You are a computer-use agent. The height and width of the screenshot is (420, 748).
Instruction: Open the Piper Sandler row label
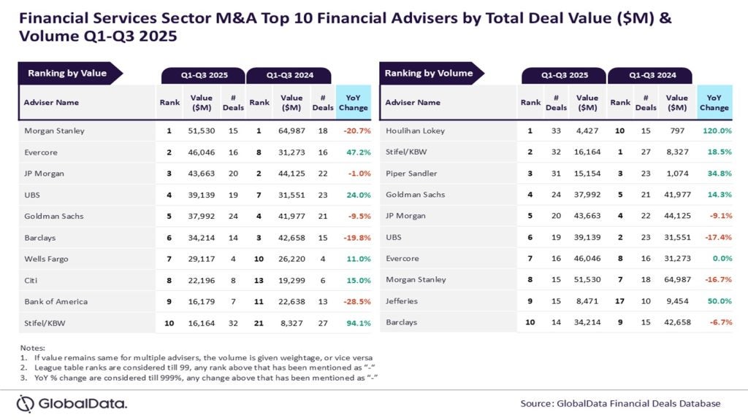tap(410, 174)
